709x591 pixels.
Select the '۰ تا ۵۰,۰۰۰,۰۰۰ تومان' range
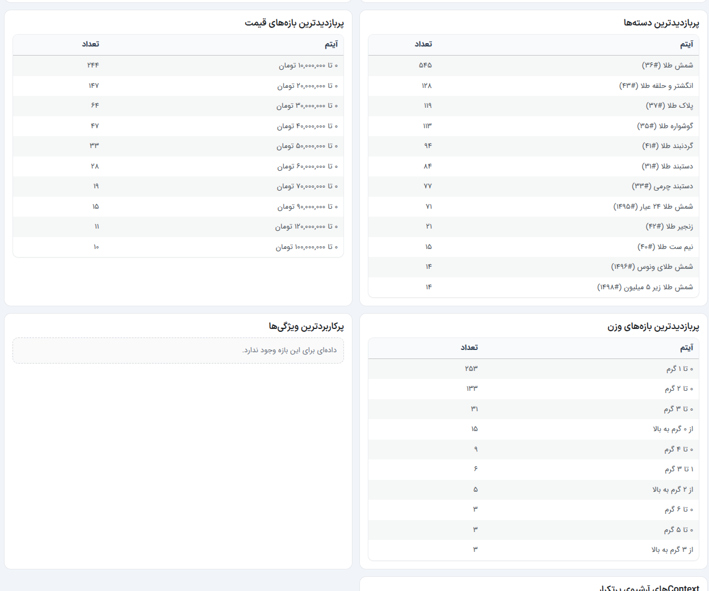point(178,146)
